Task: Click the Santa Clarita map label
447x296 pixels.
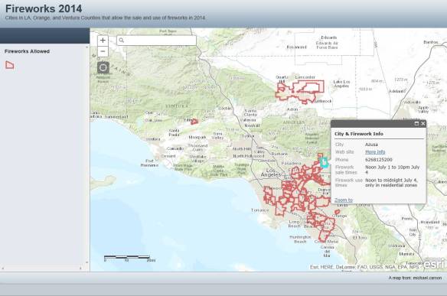Action: (250, 112)
